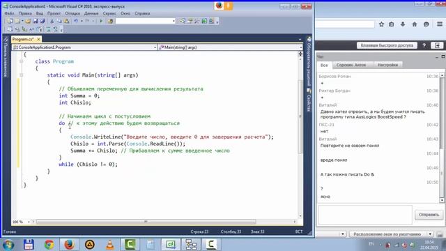Click the Отправить send button
Viewport: 446px width, 251px height.
[429, 215]
